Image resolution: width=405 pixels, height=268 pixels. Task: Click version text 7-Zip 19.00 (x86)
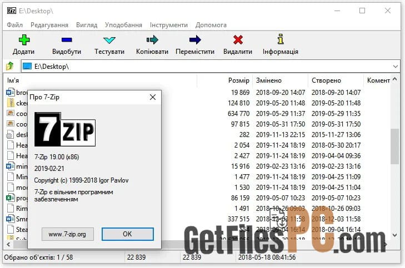(57, 157)
